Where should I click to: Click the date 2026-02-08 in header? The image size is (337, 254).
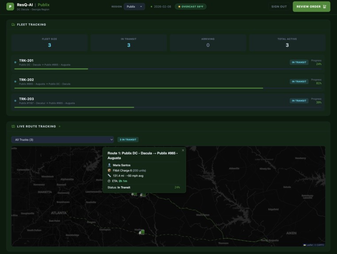[x=163, y=7]
